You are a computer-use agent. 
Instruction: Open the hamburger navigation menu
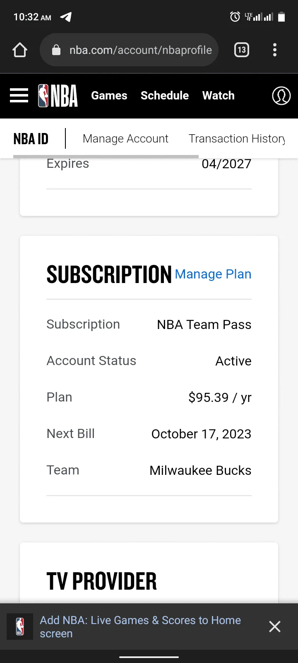pyautogui.click(x=19, y=96)
